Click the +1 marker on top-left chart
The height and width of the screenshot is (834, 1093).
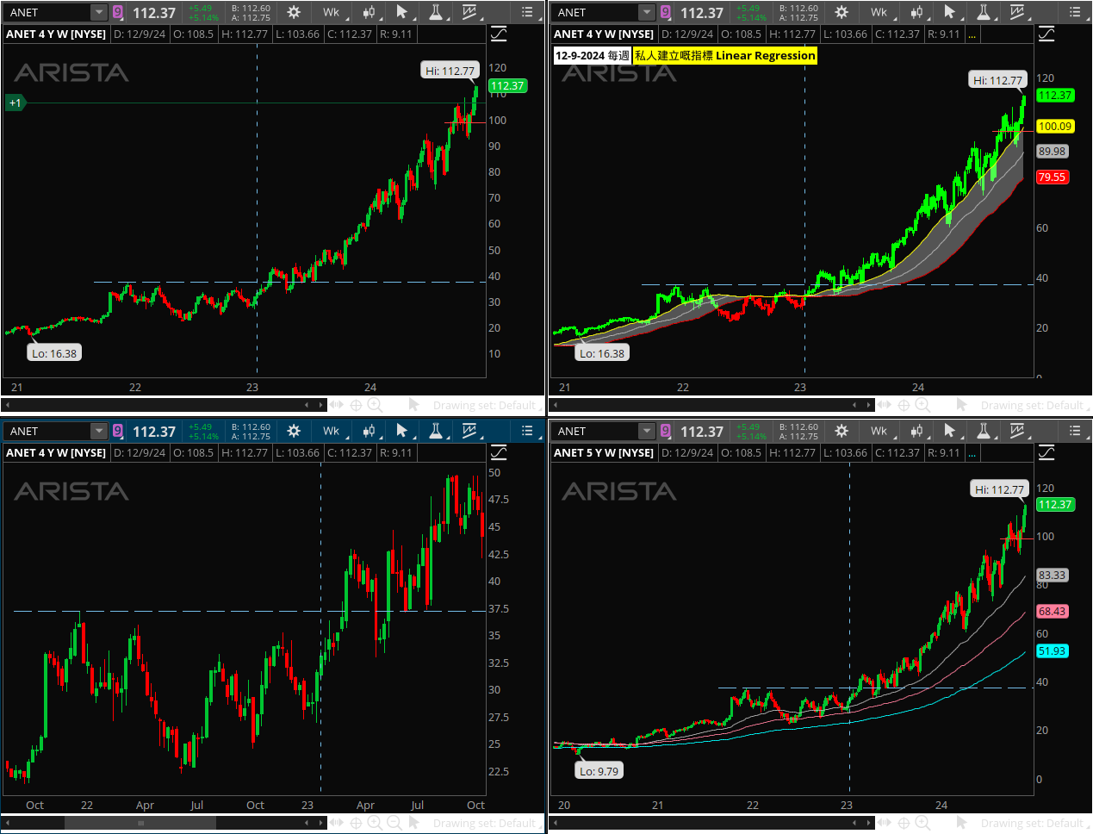16,103
